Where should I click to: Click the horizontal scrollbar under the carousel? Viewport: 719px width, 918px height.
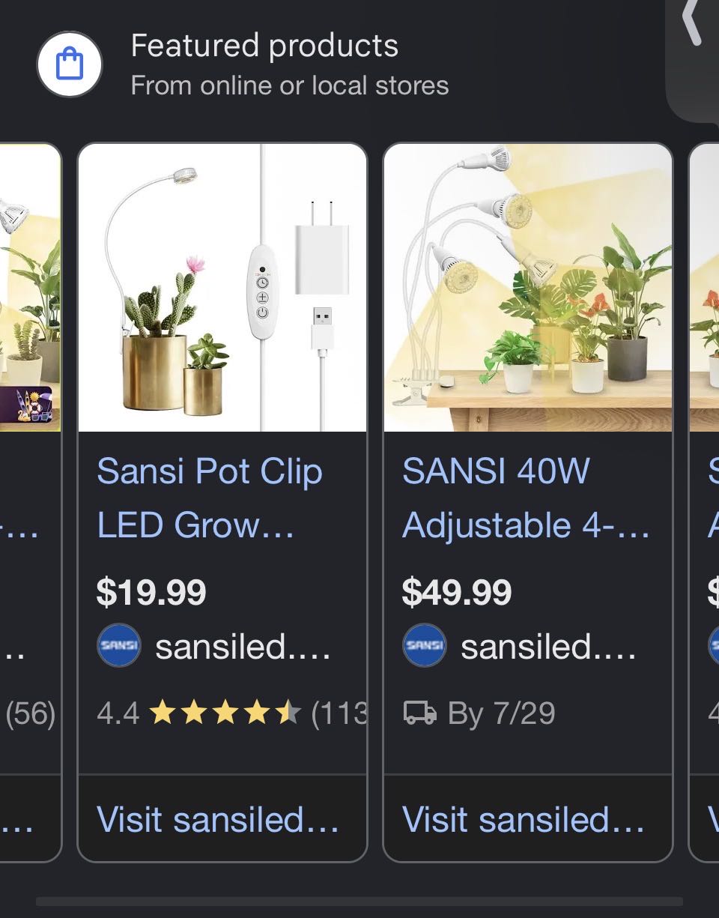tap(359, 902)
